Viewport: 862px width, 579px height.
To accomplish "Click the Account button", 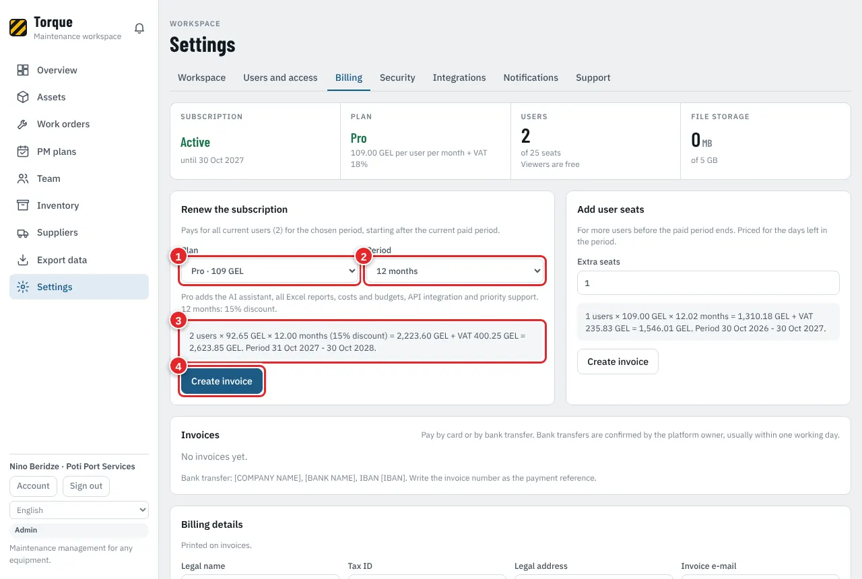I will point(34,486).
